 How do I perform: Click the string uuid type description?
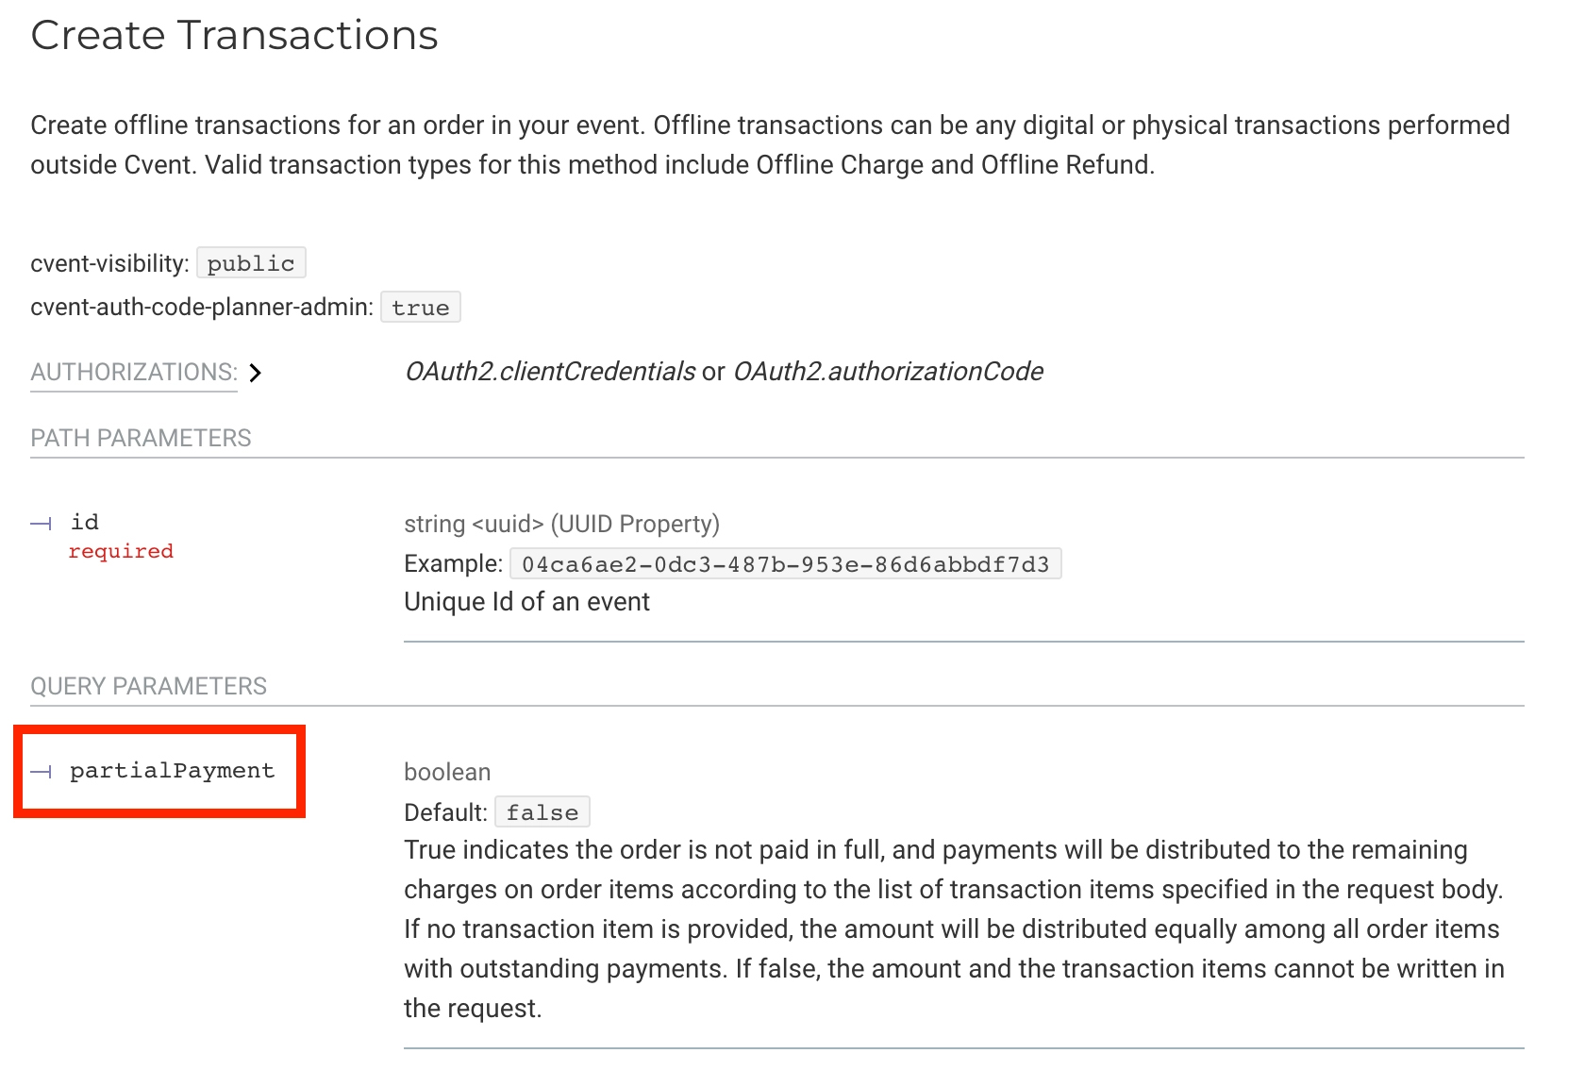pos(561,524)
